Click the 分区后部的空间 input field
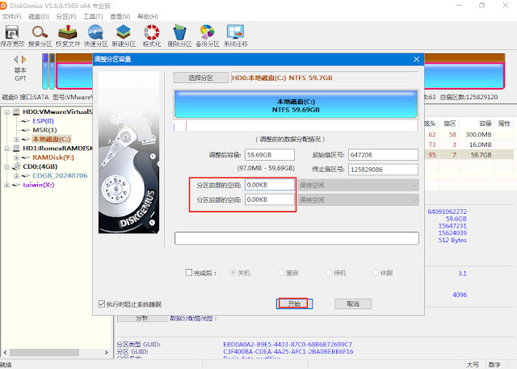This screenshot has height=369, width=517. click(x=270, y=199)
